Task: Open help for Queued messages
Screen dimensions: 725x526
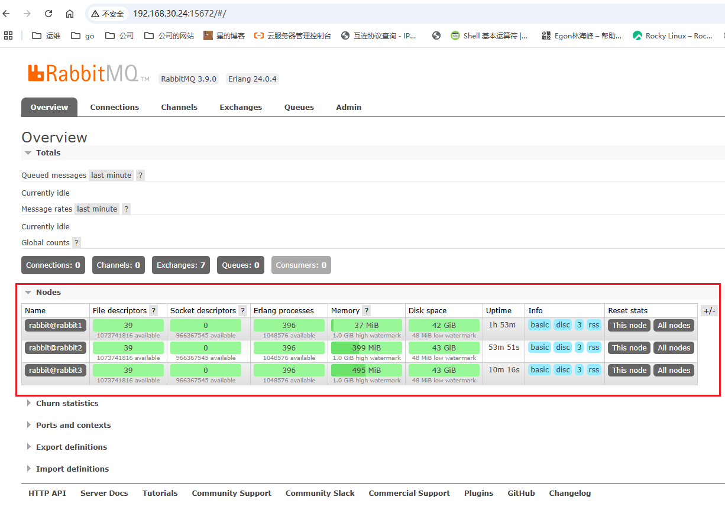Action: point(140,176)
